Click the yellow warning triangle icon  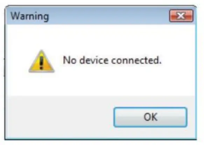pyautogui.click(x=42, y=61)
